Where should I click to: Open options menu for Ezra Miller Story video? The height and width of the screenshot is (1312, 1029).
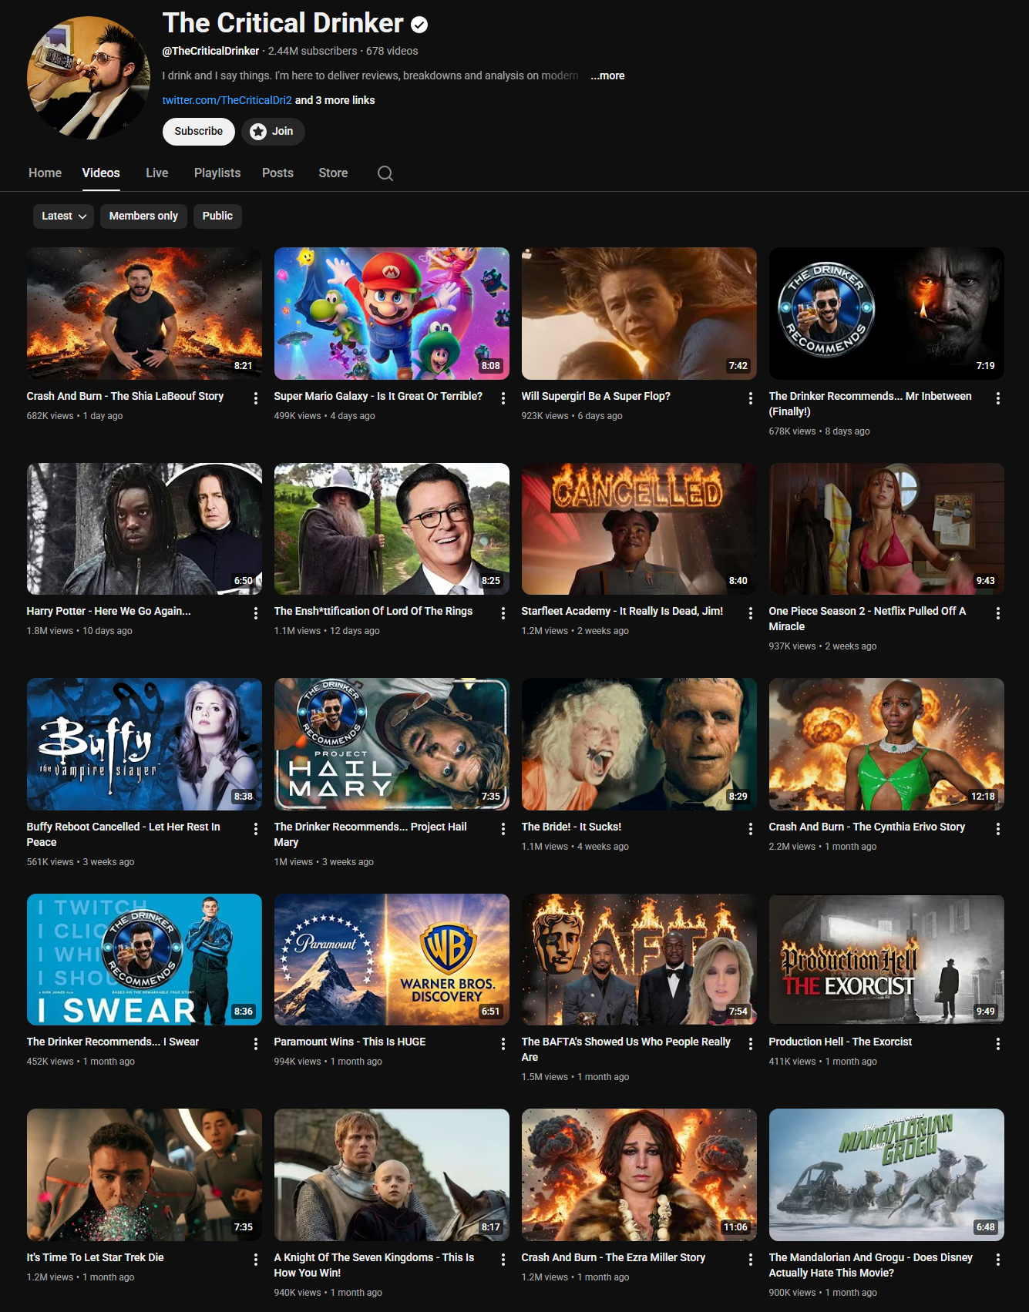751,1259
